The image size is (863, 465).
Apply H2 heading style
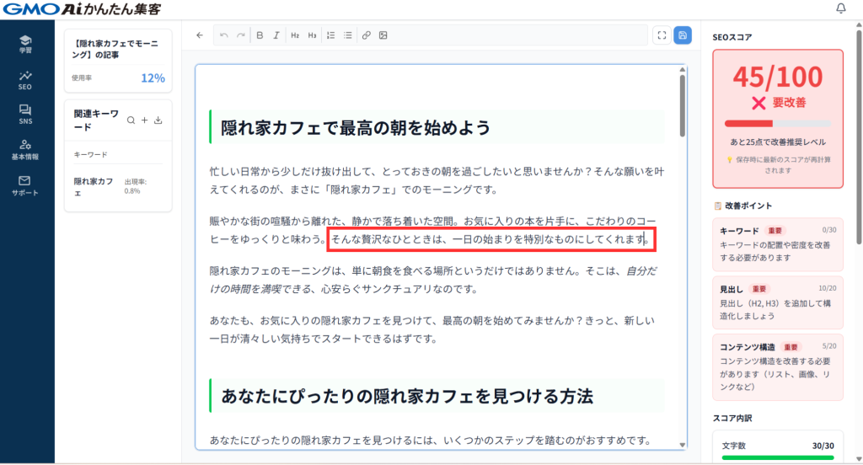(295, 35)
